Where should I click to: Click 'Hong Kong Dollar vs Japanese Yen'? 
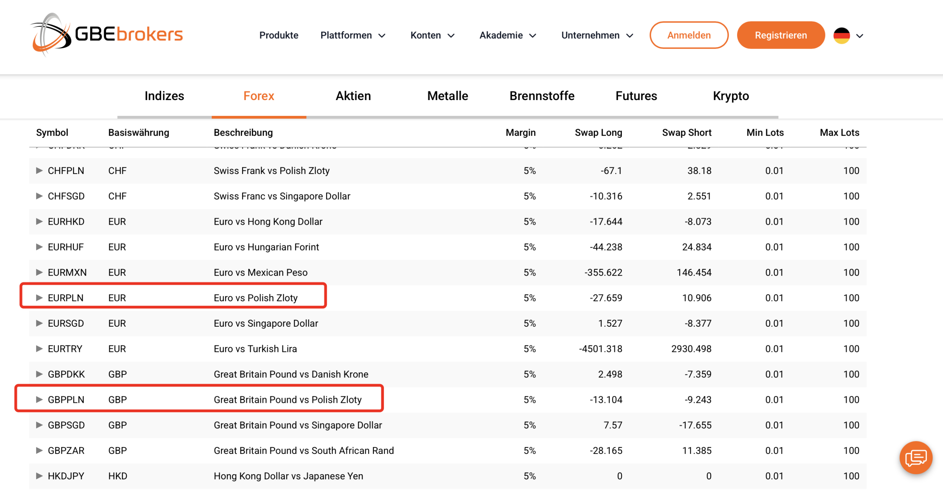pos(288,476)
